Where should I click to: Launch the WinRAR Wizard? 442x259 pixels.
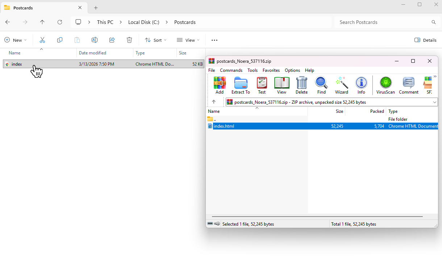tap(342, 86)
